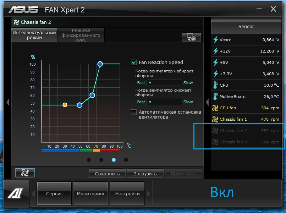Click the Vcore 0,864 V value
286x213 pixels.
tap(271, 40)
